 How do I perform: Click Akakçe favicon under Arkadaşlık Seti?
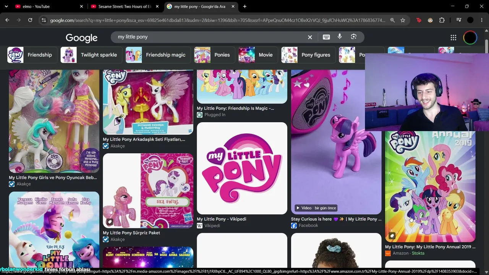(105, 146)
